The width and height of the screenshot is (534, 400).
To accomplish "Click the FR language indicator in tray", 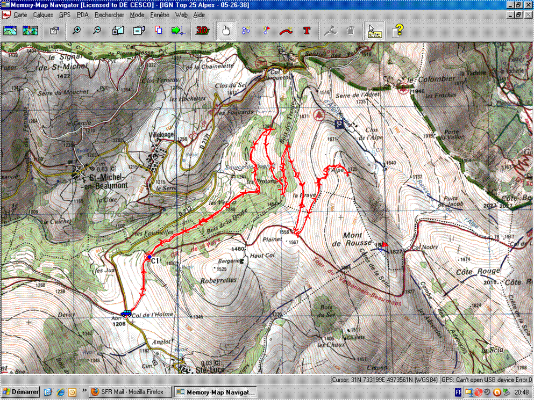I will click(x=458, y=392).
